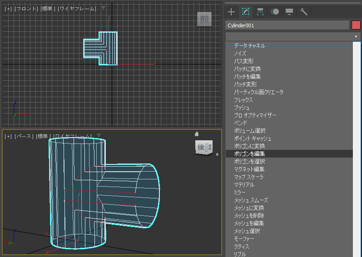
Task: Select the パス変形 modifier
Action: [x=289, y=61]
